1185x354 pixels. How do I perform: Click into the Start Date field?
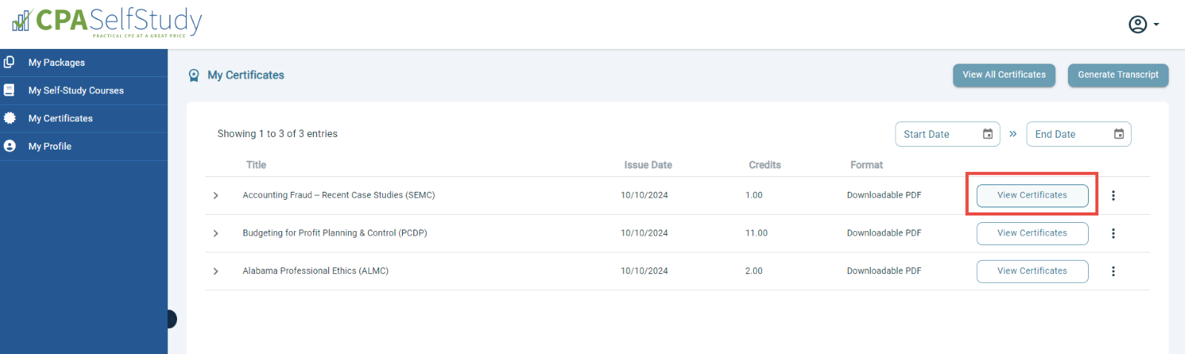[x=947, y=134]
